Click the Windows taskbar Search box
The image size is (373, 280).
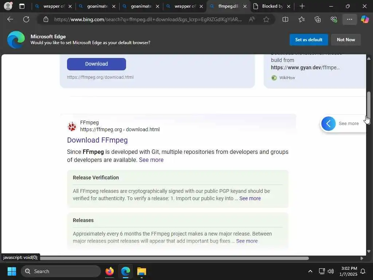pyautogui.click(x=61, y=271)
